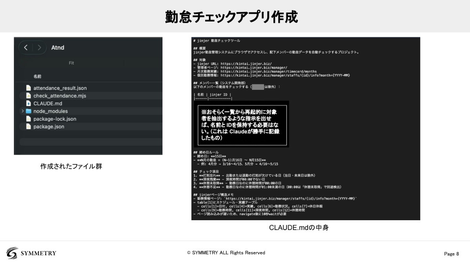Go back with the Finder back arrow
The width and height of the screenshot is (470, 263).
click(26, 47)
